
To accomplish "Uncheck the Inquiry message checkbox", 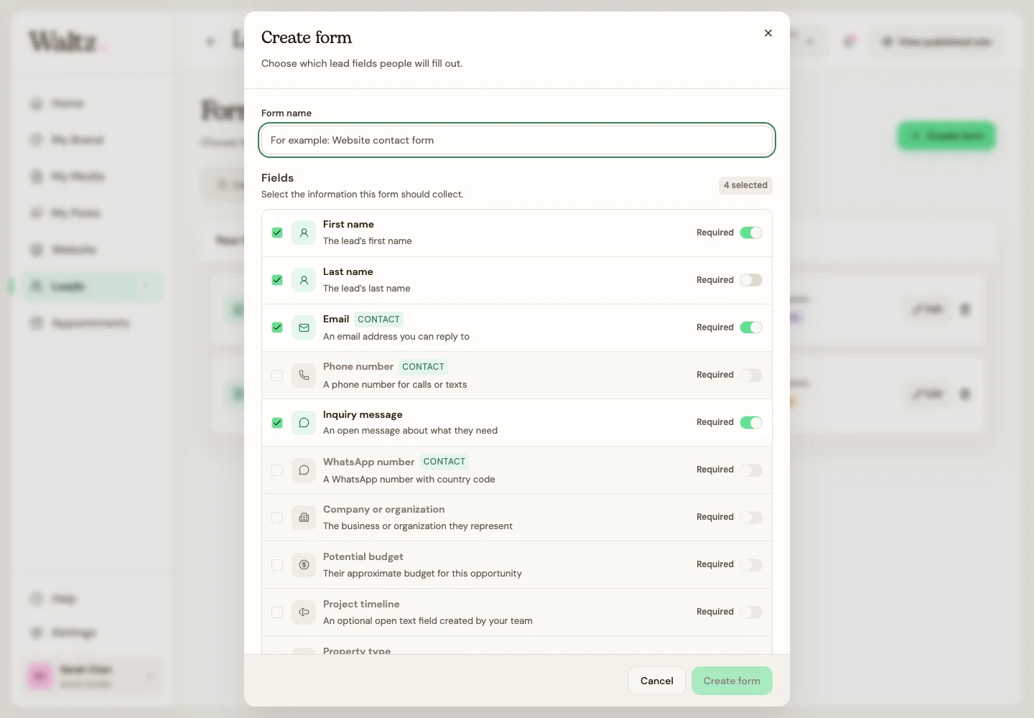I will coord(277,422).
